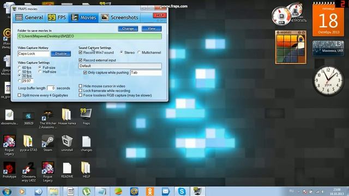349x196 pixels.
Task: Click the RU language indicator in the tray
Action: tap(291, 191)
